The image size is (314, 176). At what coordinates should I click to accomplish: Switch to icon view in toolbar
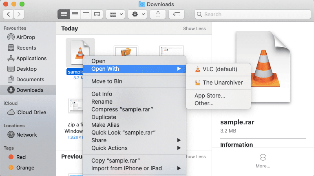pyautogui.click(x=64, y=14)
